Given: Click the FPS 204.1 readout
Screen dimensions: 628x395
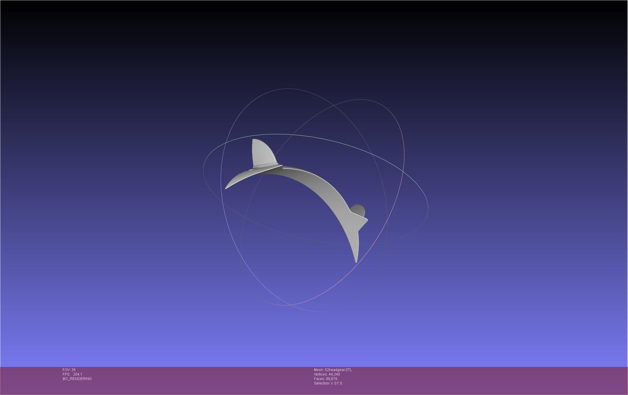Looking at the screenshot, I should click(72, 374).
